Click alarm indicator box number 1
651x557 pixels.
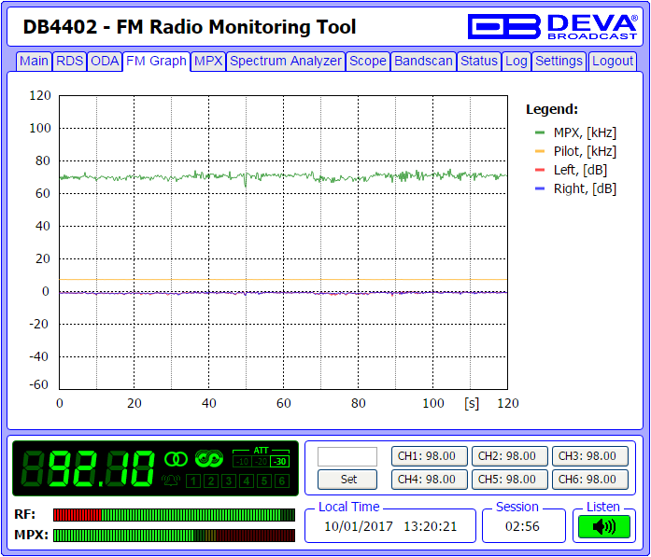pos(193,481)
